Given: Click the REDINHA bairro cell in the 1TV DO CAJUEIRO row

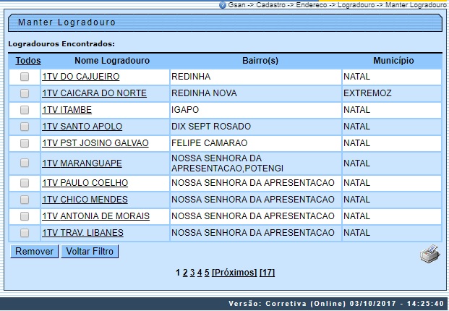Looking at the screenshot, I should point(256,77).
